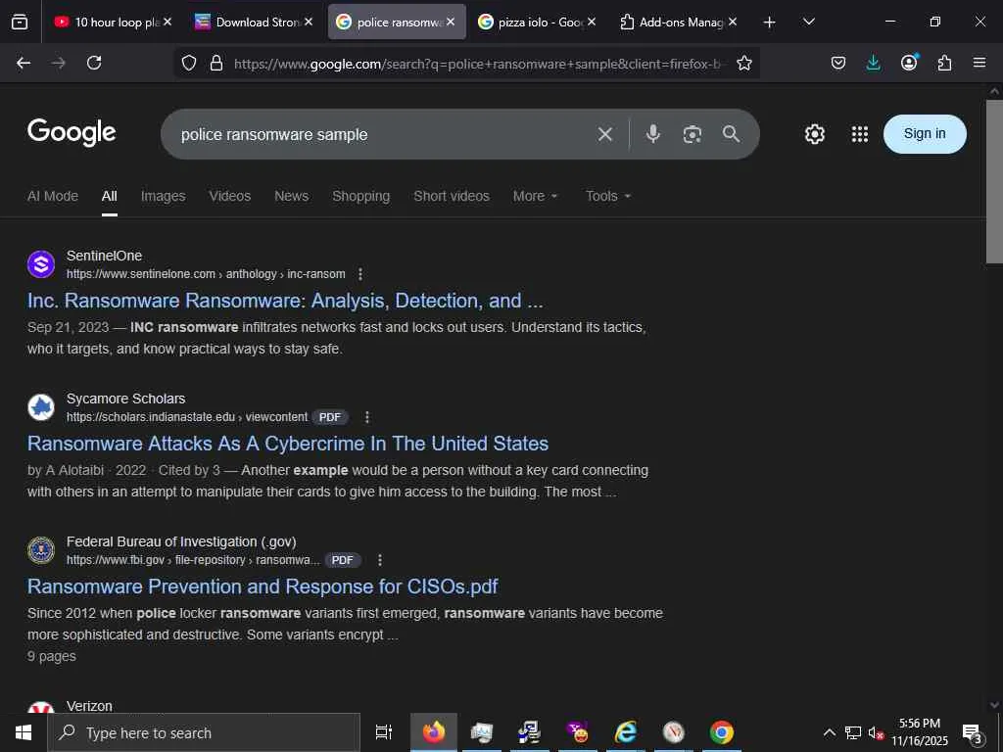Click the Sign in button
The width and height of the screenshot is (1003, 752).
pyautogui.click(x=925, y=133)
